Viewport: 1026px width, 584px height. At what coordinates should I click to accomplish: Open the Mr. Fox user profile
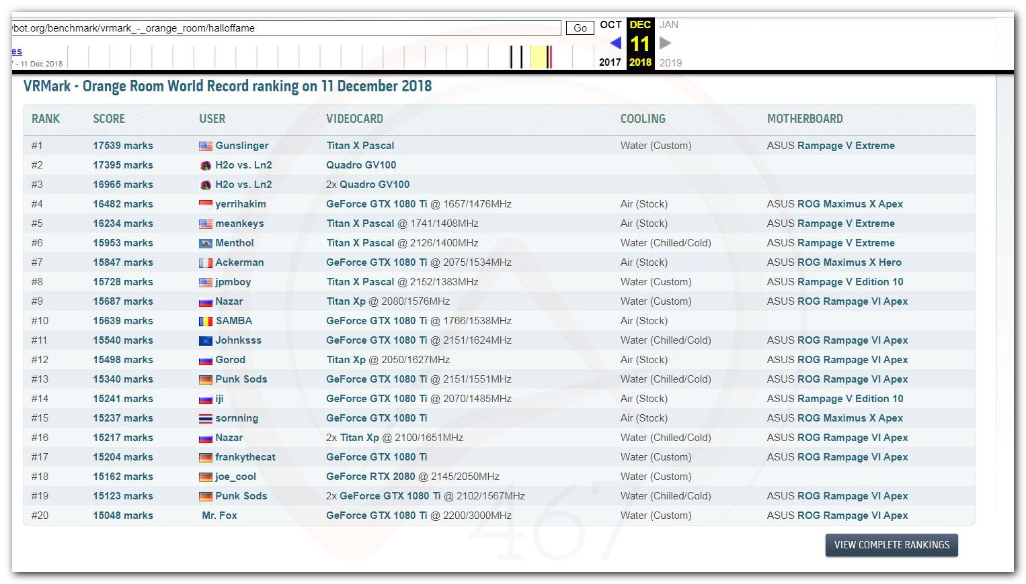coord(219,516)
